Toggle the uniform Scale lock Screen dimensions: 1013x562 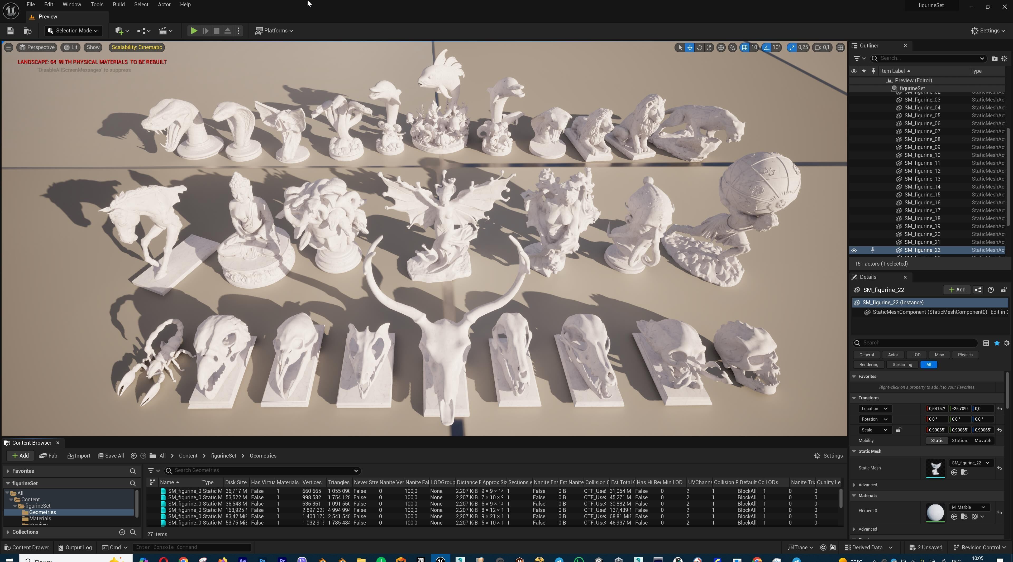[x=898, y=430]
